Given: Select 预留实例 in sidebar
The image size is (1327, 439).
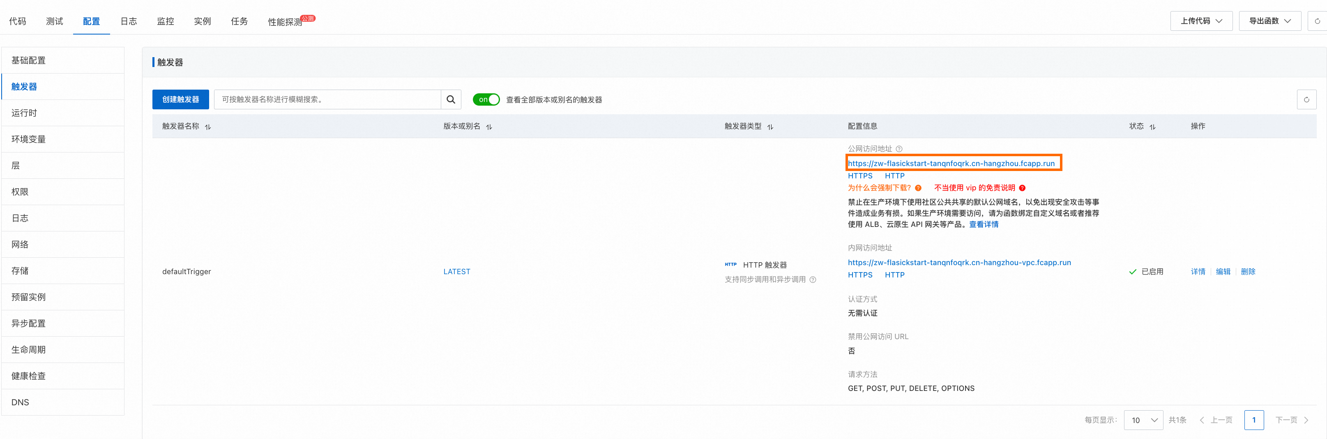Looking at the screenshot, I should coord(63,297).
